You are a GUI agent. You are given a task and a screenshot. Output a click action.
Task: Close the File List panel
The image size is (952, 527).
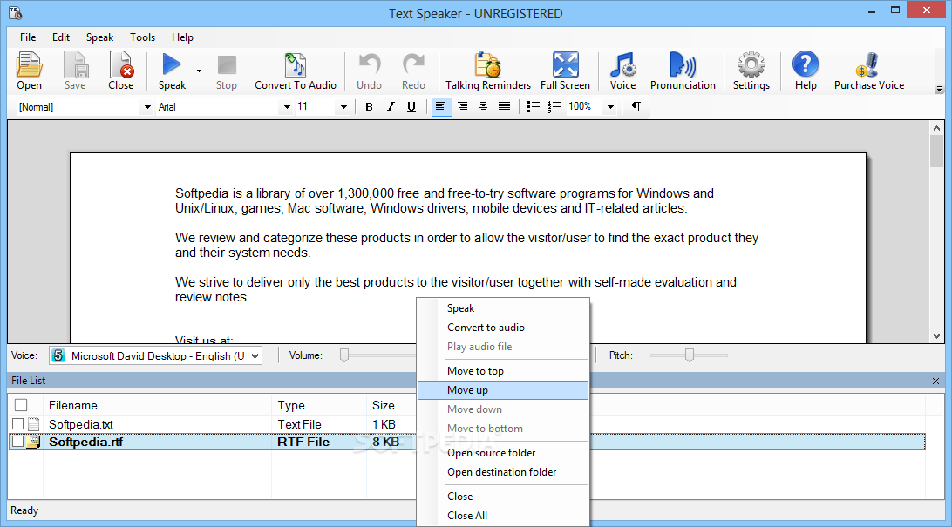point(936,381)
